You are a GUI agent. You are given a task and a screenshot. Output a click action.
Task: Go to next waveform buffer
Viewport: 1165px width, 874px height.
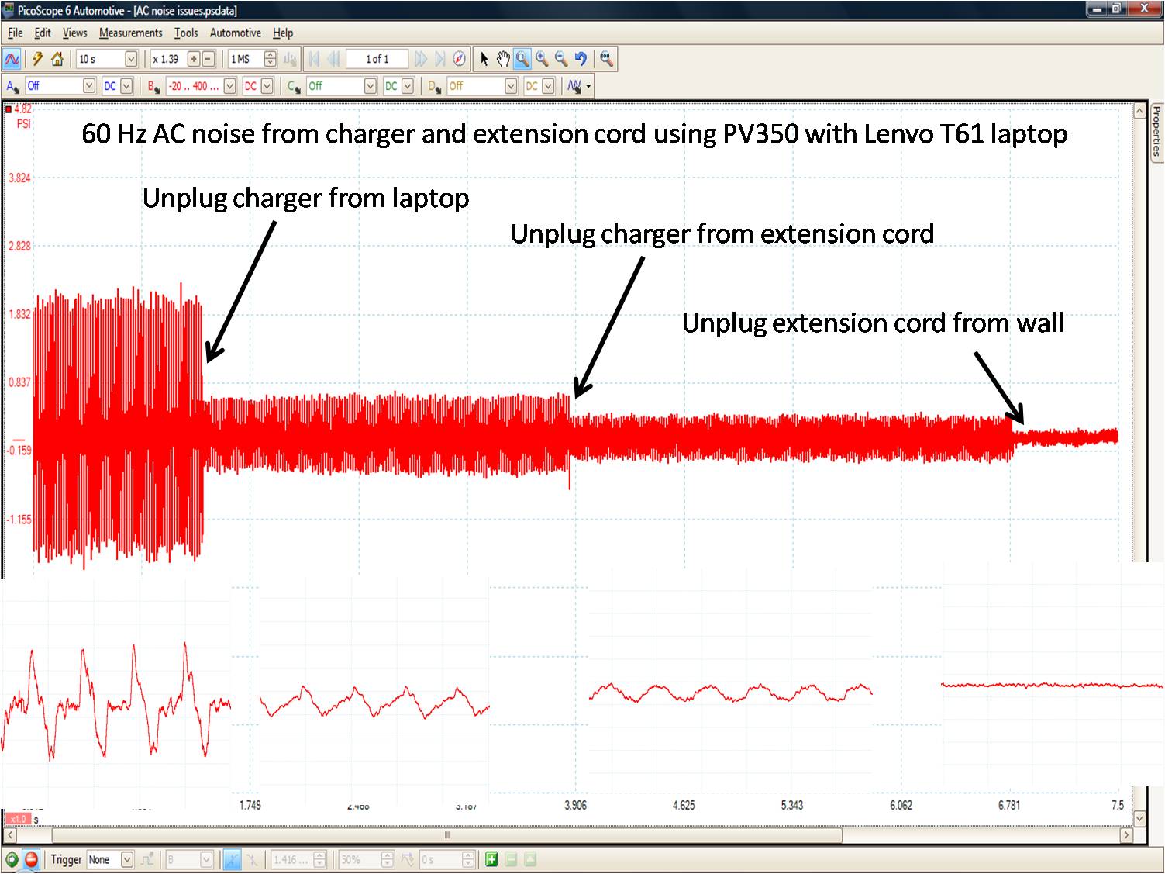tap(421, 59)
